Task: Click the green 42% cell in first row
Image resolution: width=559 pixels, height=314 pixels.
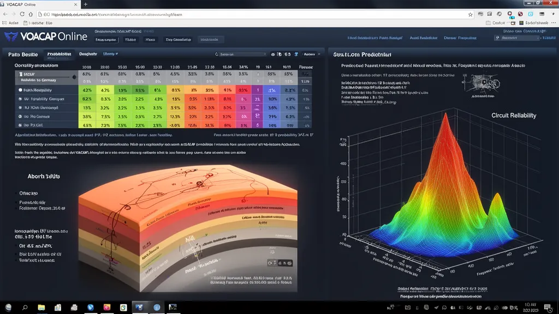Action: point(87,90)
